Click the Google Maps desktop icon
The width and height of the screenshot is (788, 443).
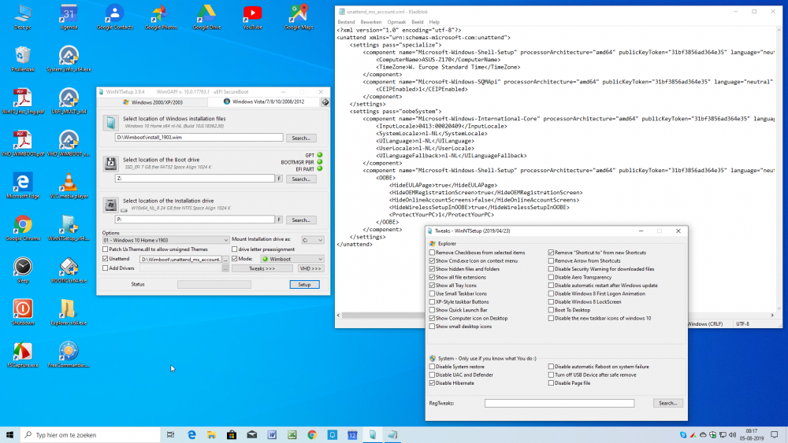[x=299, y=14]
